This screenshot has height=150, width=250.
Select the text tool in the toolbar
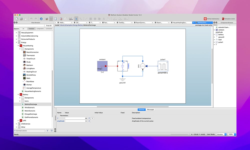point(104,18)
